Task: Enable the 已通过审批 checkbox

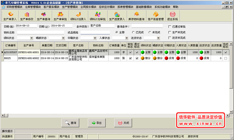Action: click(x=169, y=27)
